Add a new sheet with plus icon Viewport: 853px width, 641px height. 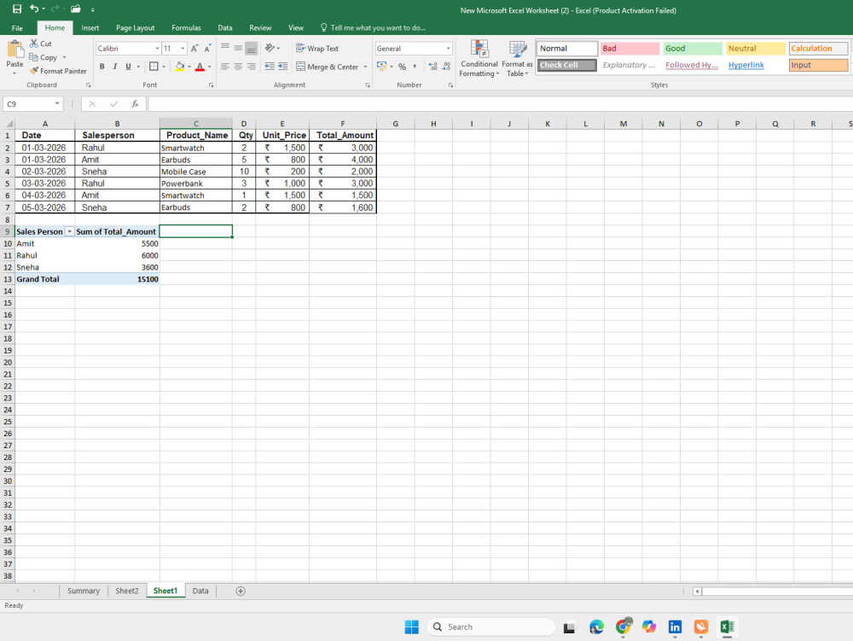pos(241,591)
